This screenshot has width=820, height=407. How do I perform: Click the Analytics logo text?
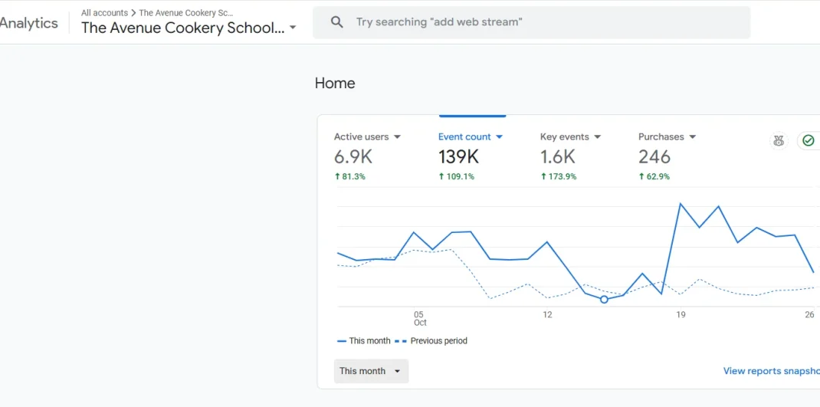29,23
